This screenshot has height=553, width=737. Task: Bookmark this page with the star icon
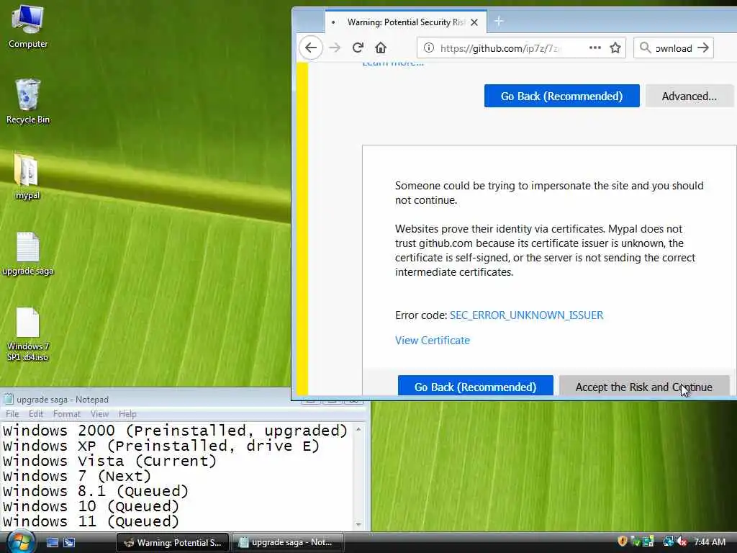point(615,48)
